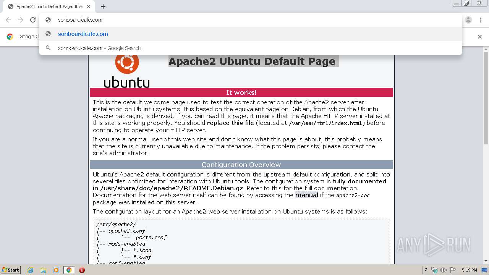Open a new browser tab
The height and width of the screenshot is (275, 489).
click(103, 6)
